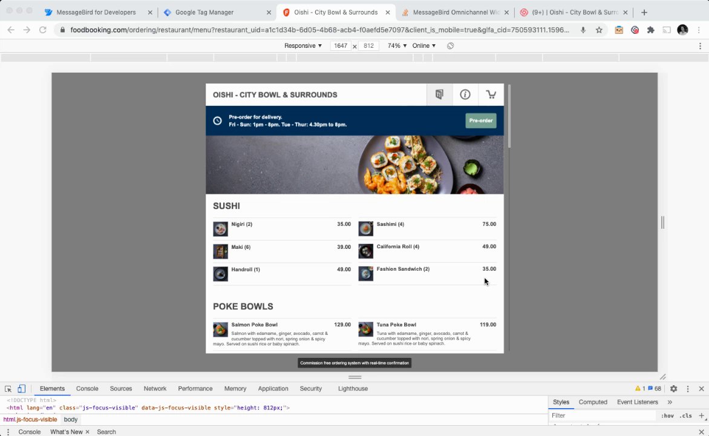Viewport: 709px width, 436px height.
Task: Select the Handroll (1) item
Action: 282,274
